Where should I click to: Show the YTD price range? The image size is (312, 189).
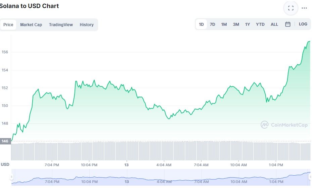point(260,24)
